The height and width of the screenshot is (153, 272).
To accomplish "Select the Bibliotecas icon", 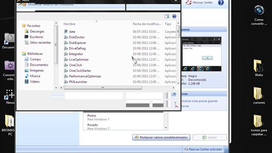I will click(x=24, y=54).
